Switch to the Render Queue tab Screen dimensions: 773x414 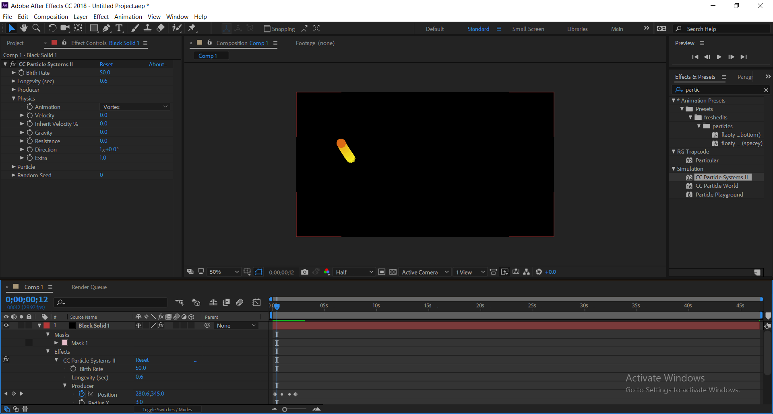click(x=89, y=287)
